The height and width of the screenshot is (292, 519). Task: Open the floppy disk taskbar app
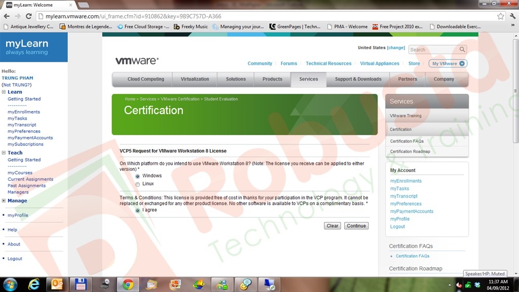[81, 284]
